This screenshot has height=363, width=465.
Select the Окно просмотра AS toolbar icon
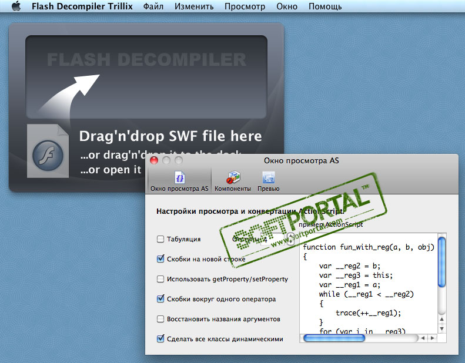pyautogui.click(x=179, y=181)
